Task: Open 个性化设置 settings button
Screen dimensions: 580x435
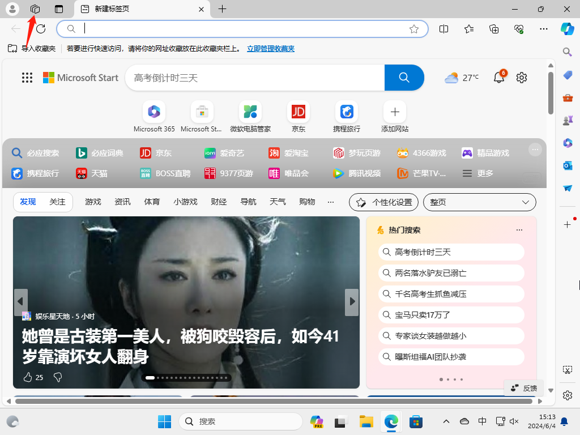Action: click(383, 202)
